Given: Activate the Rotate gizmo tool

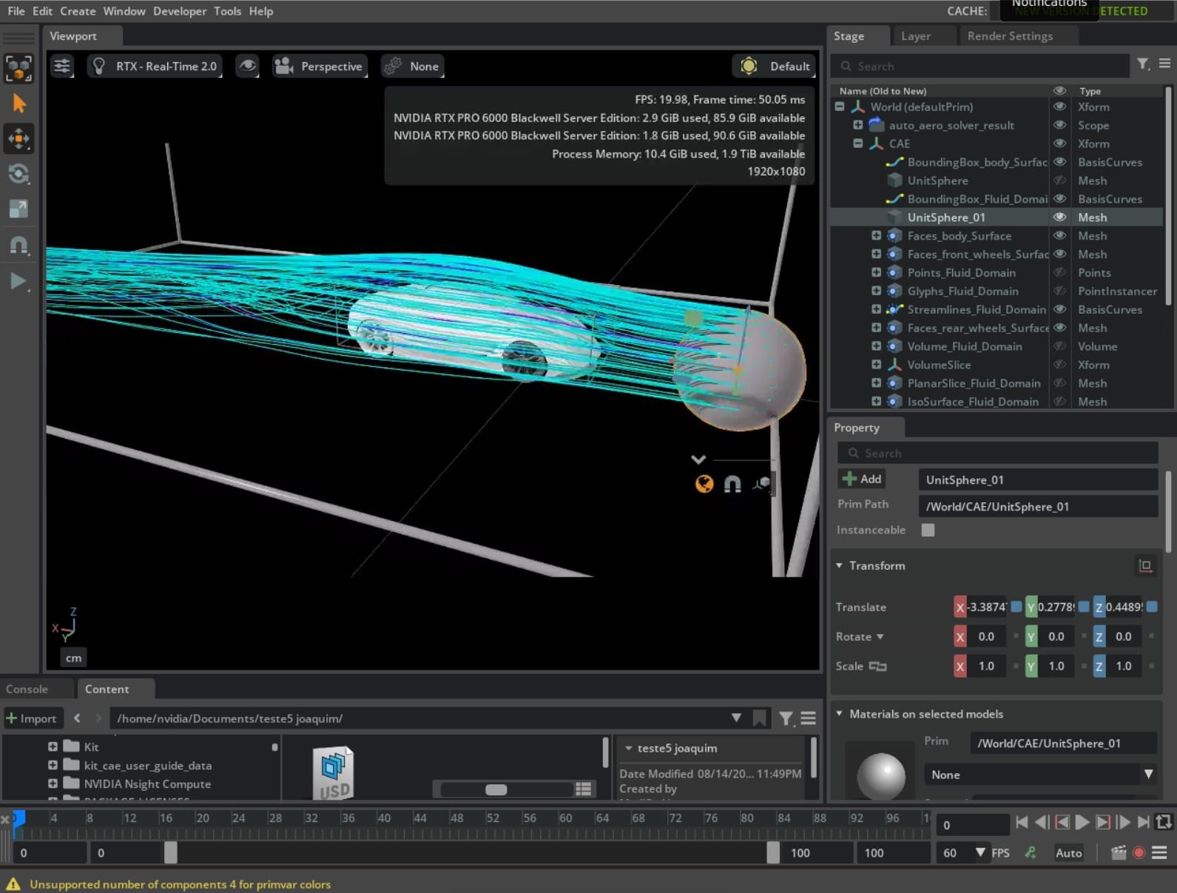Looking at the screenshot, I should pos(18,174).
